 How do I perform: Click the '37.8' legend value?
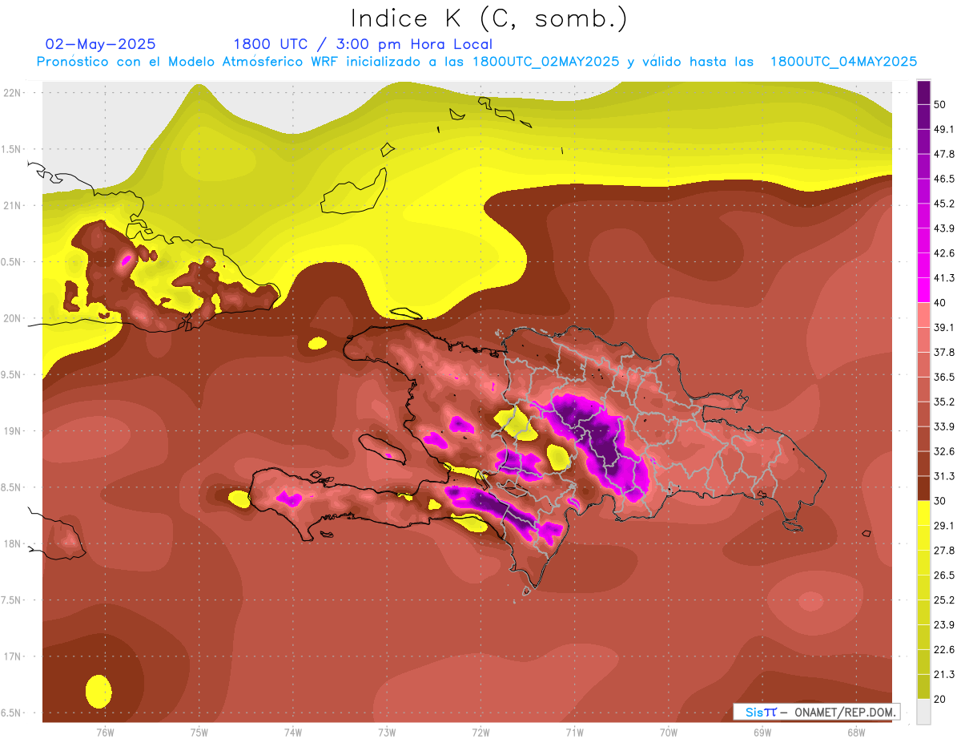(944, 352)
